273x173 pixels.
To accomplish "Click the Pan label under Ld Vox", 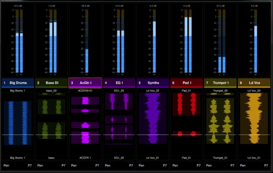I will pos(243,165).
